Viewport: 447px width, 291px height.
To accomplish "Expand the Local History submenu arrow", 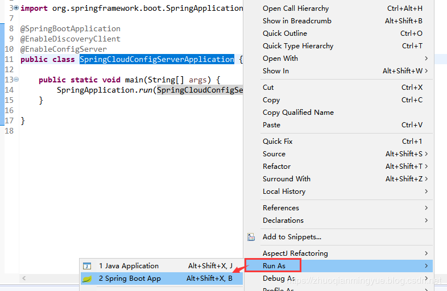I will tap(426, 192).
